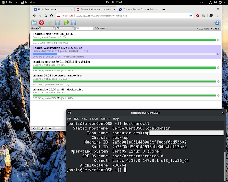Viewport: 228px width, 182px height.
Task: Bookmark this page with star icon
Action: coord(191,16)
